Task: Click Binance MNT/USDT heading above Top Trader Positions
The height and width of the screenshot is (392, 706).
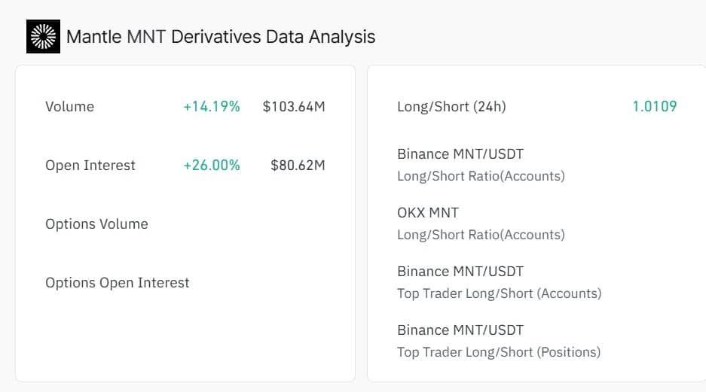Action: [x=460, y=330]
